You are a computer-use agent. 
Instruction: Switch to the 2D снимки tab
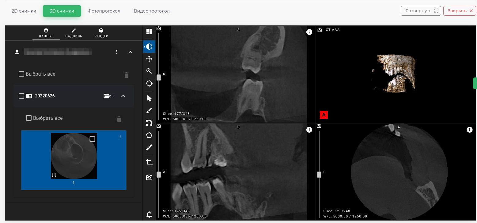24,11
